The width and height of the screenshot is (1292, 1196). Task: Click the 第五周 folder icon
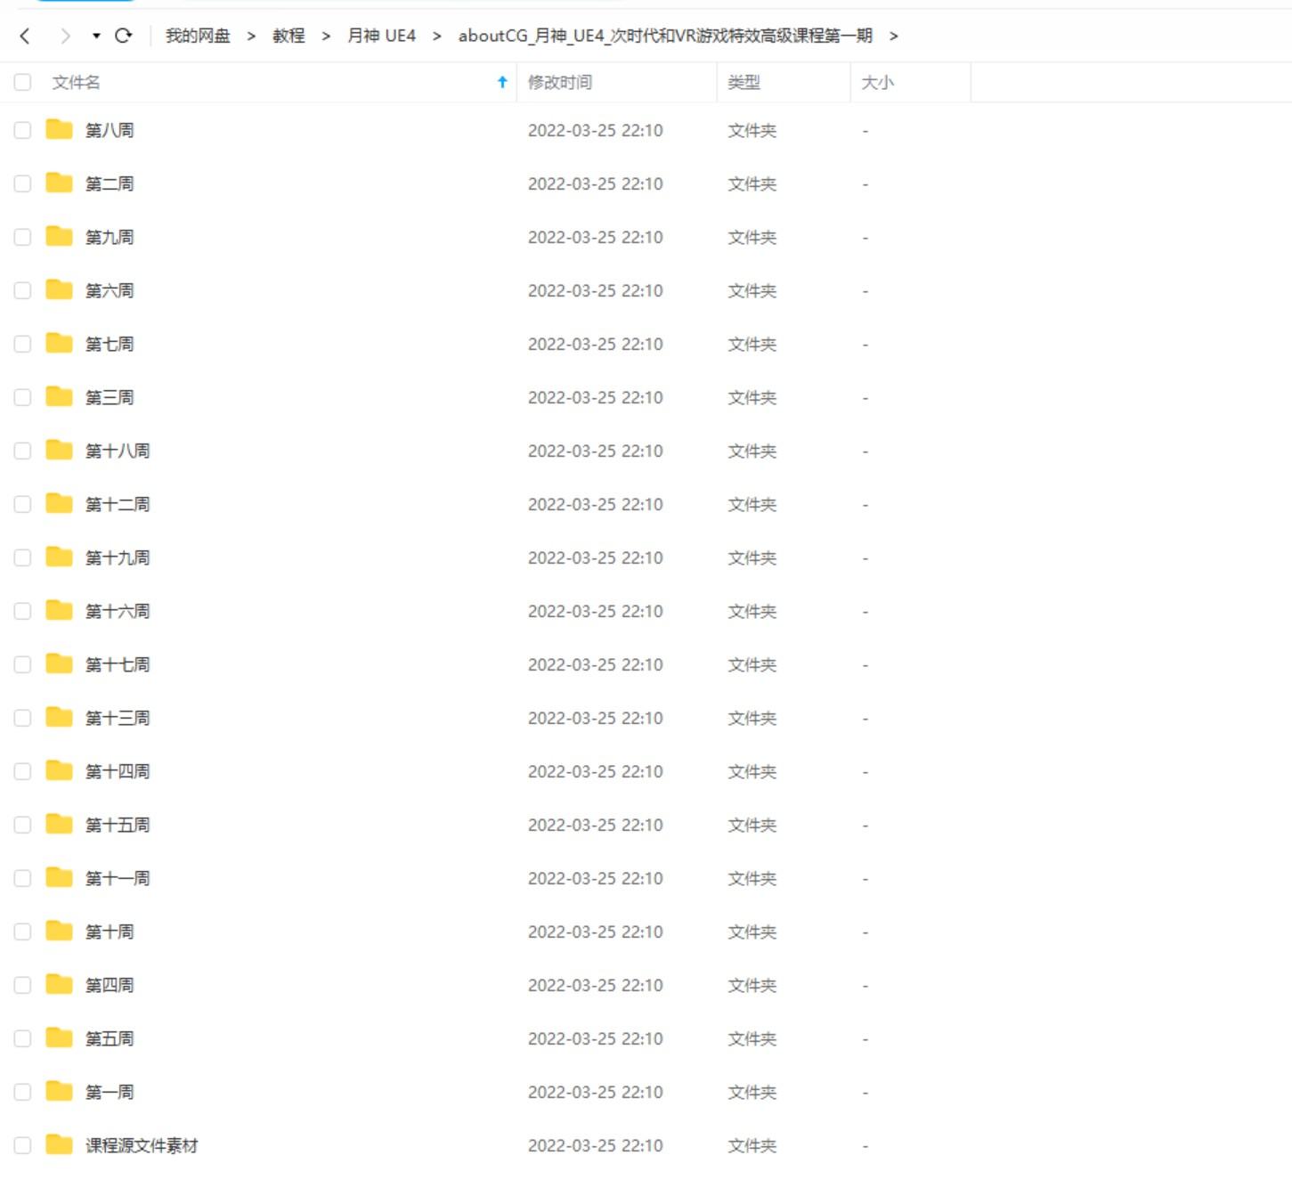(59, 1037)
